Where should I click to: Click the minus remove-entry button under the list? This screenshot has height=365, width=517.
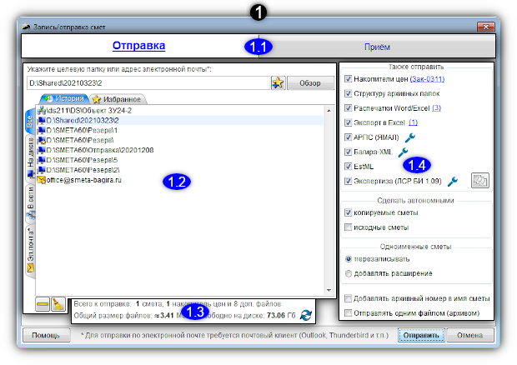pos(43,304)
